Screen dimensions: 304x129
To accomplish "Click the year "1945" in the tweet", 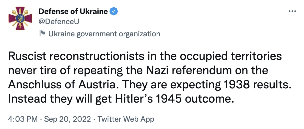I will [x=167, y=99].
